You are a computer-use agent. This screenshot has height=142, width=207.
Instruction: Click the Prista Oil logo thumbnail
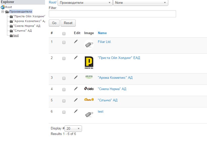89,62
